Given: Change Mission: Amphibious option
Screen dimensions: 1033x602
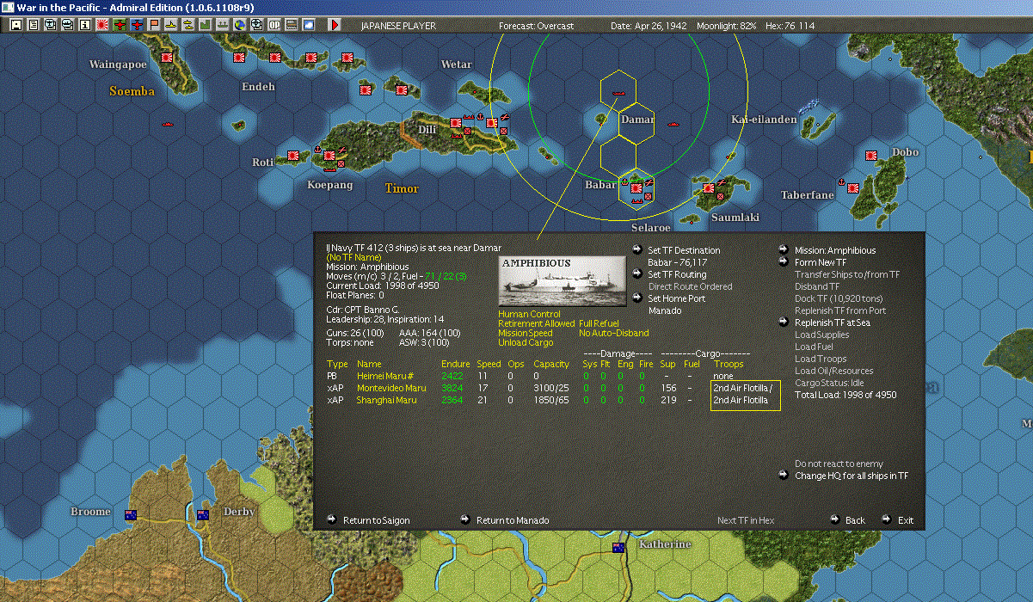Looking at the screenshot, I should 834,250.
